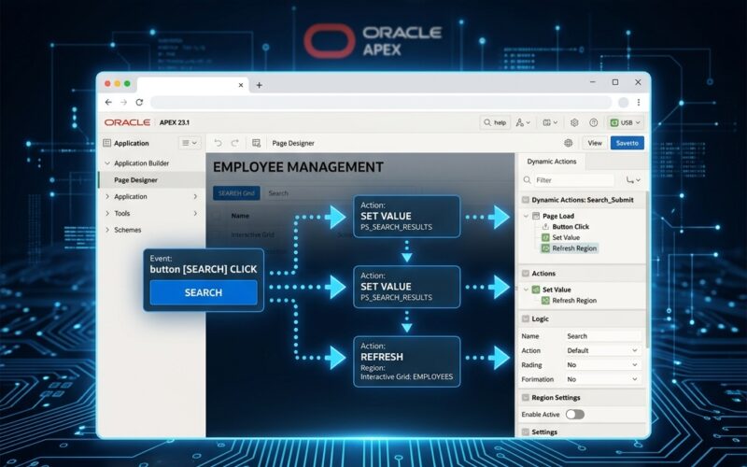The image size is (747, 467).
Task: Click the Undo arrow in Page Designer toolbar
Action: point(218,143)
